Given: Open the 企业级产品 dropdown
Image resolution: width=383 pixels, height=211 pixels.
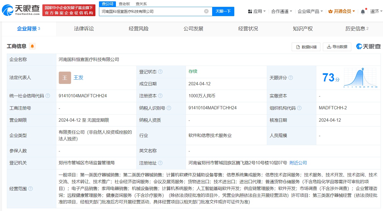Looking at the screenshot, I should pos(308,11).
